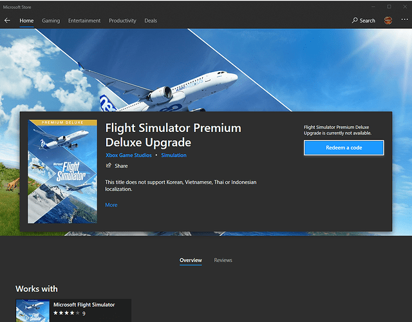Maximize the Microsoft Store window

[x=389, y=7]
